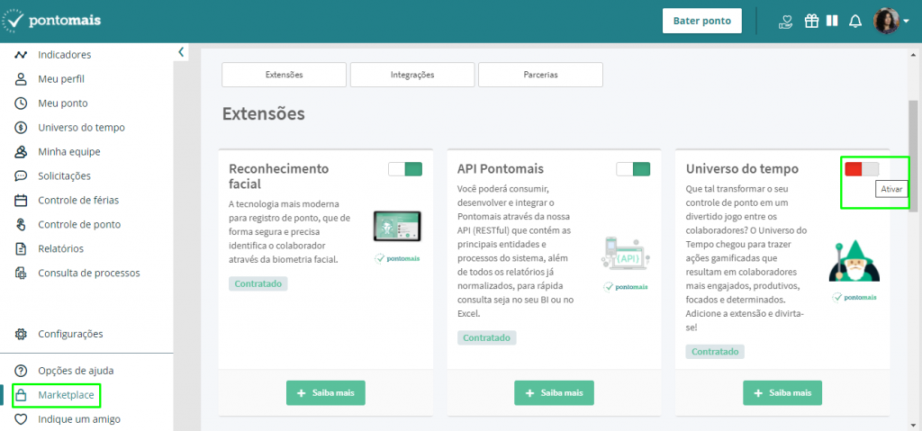Toggle the API Pontomais switch
This screenshot has width=922, height=431.
[x=633, y=169]
